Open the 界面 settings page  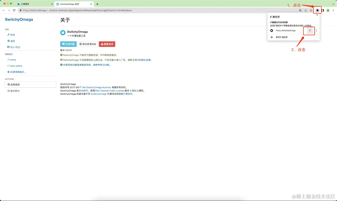(x=11, y=35)
